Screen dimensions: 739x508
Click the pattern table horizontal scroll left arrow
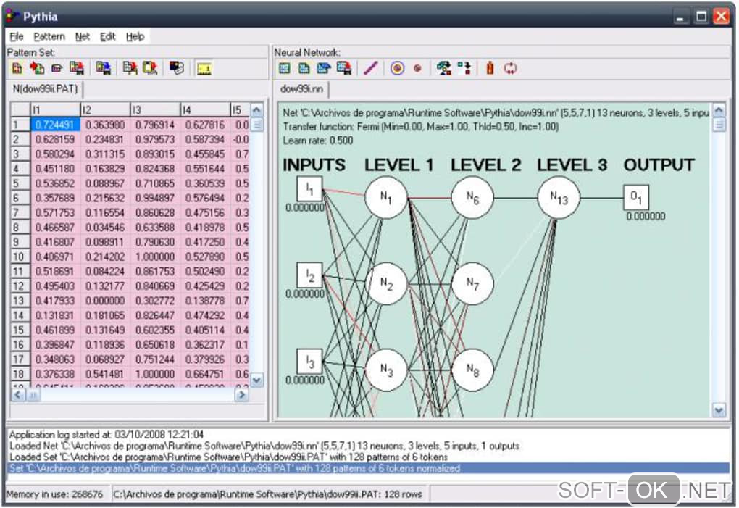tap(18, 394)
